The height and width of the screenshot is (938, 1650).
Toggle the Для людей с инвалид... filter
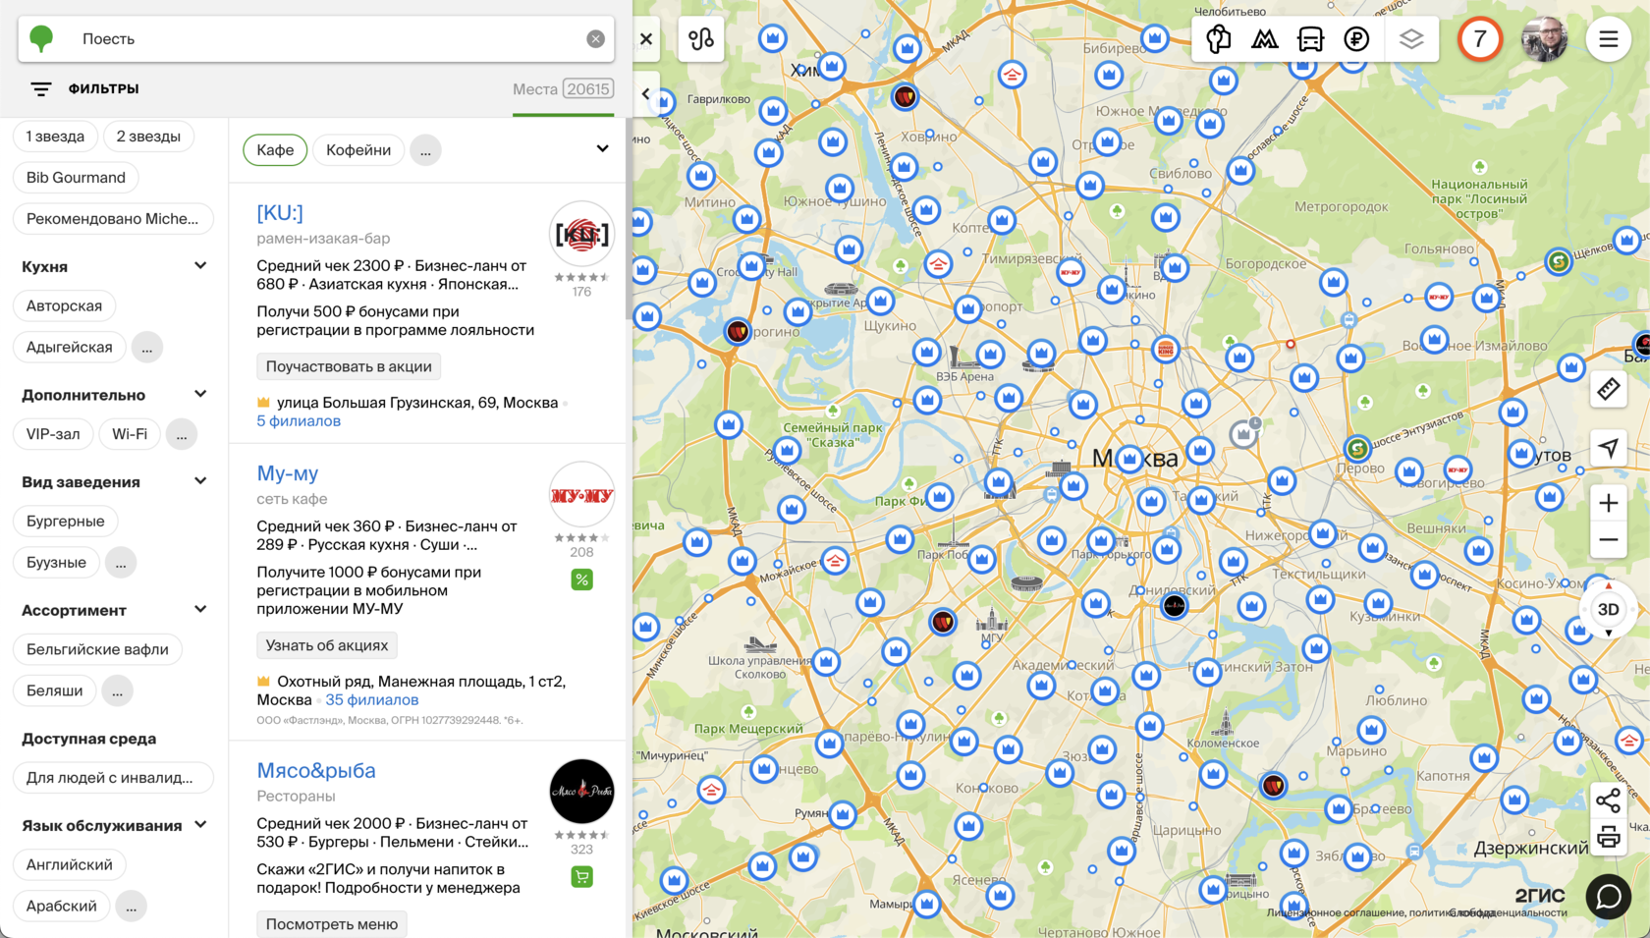coord(113,778)
